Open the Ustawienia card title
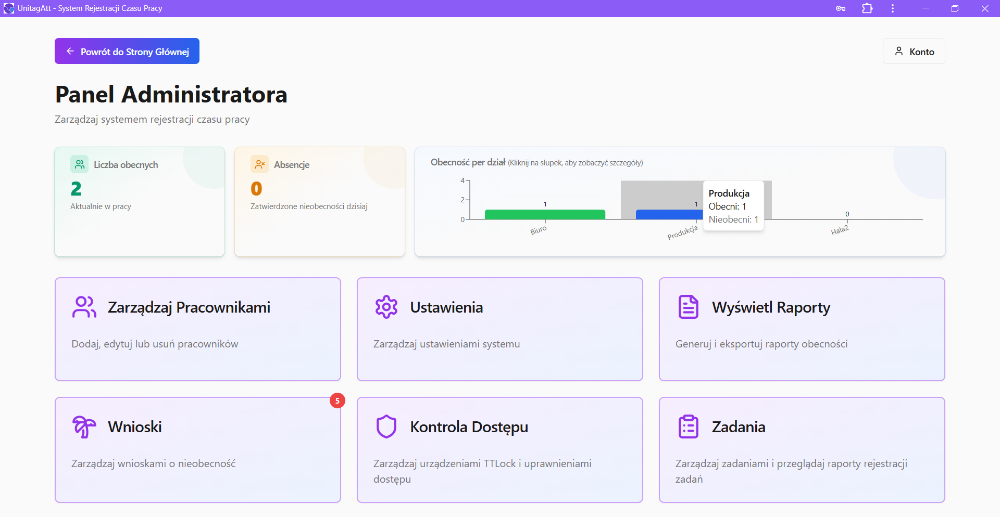Screen dimensions: 1000x517 (x=446, y=307)
